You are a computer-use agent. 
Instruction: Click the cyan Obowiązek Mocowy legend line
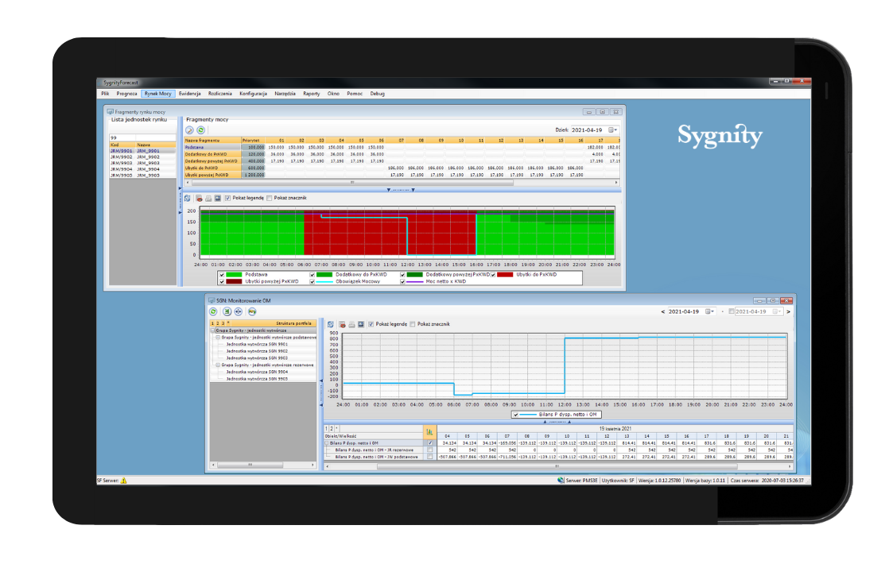click(324, 281)
